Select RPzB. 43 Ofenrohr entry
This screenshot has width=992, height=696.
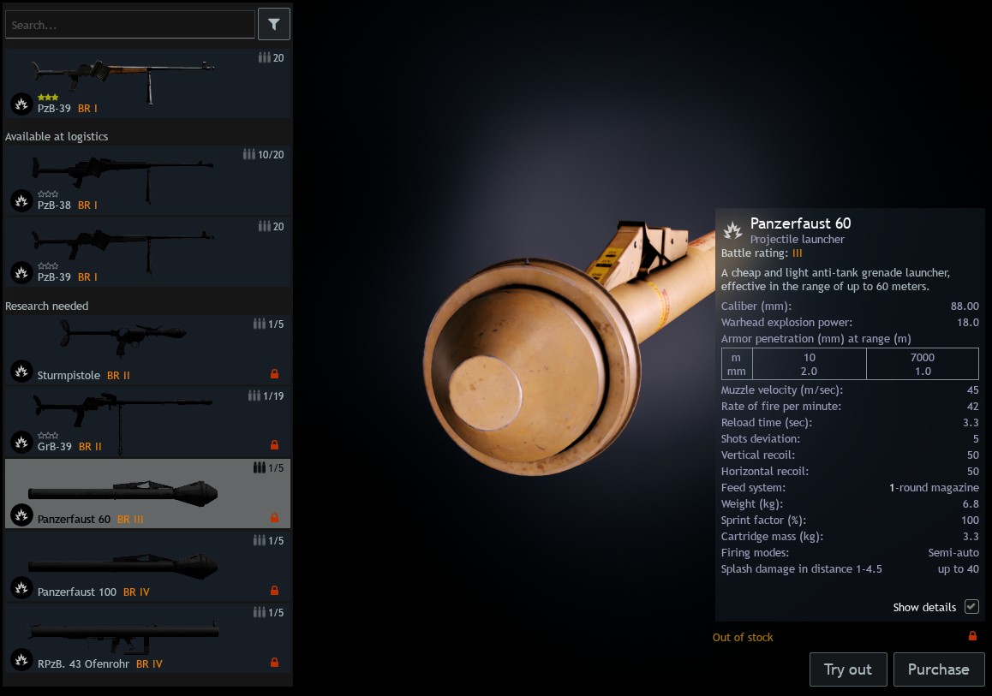(147, 639)
